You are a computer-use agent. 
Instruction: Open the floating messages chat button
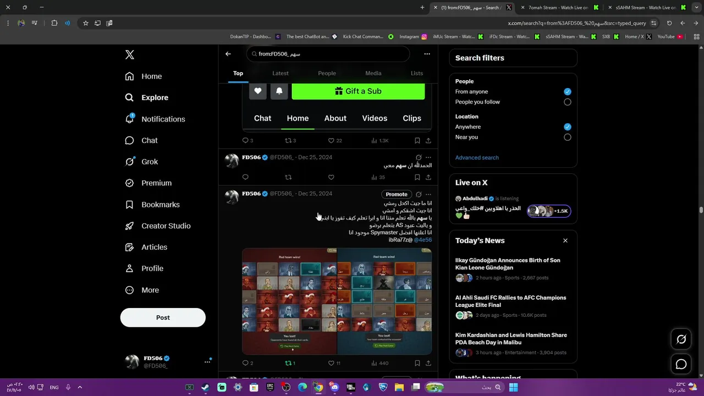pyautogui.click(x=681, y=364)
